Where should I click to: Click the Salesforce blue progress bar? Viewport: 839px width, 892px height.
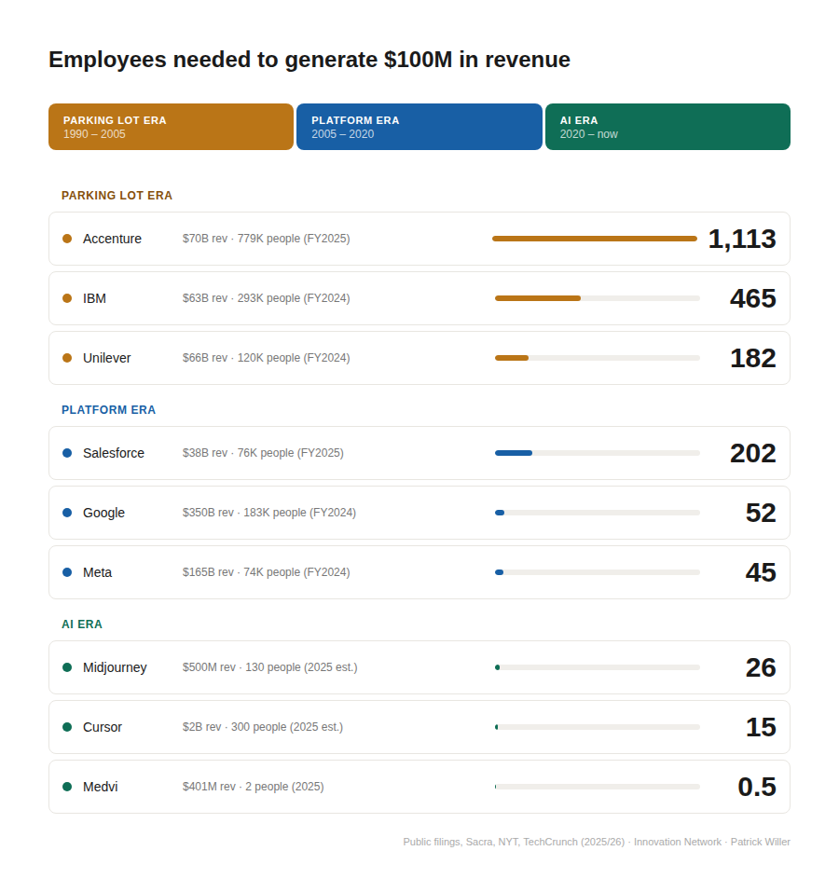598,453
